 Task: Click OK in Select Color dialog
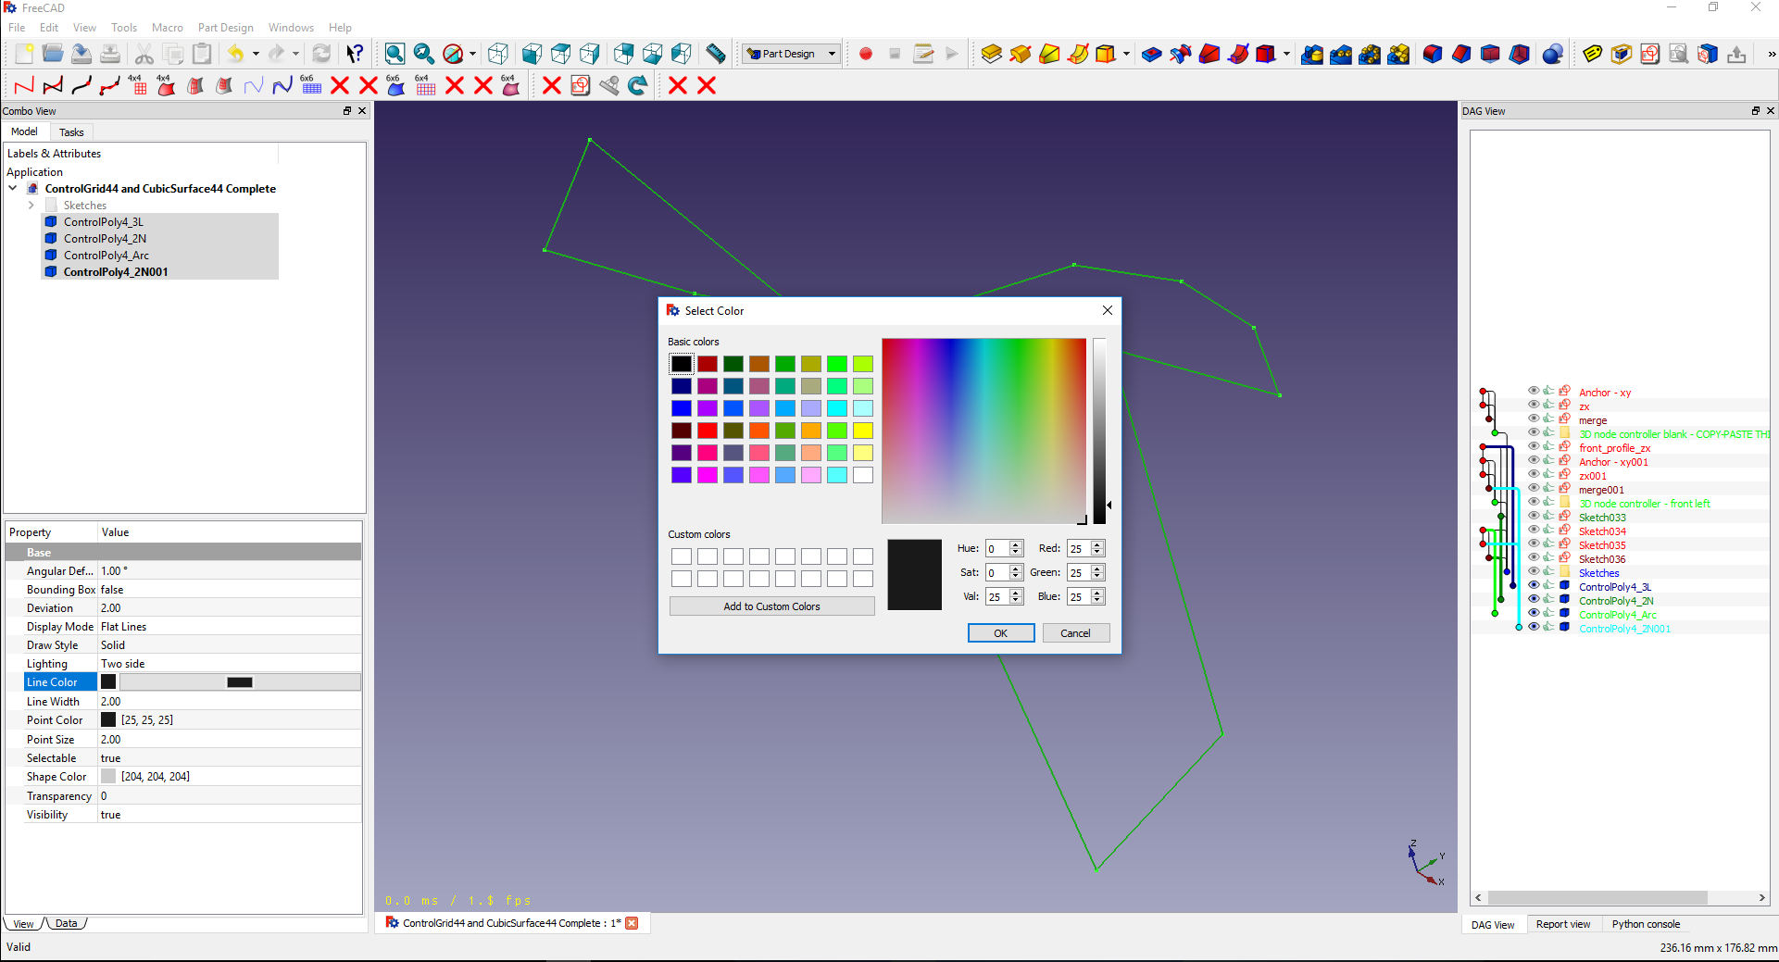tap(1001, 633)
